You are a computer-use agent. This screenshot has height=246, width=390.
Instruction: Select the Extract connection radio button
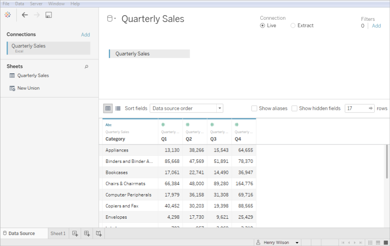tap(293, 26)
